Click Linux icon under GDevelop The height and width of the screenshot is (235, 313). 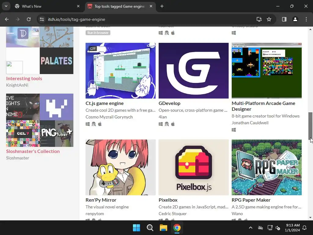167,124
